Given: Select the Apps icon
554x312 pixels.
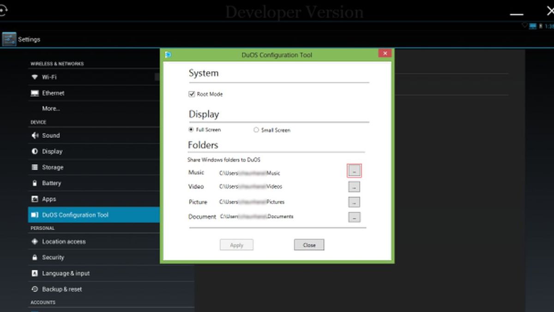Looking at the screenshot, I should 34,198.
